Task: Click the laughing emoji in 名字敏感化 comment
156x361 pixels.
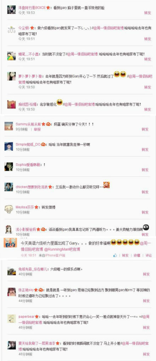Action: pyautogui.click(x=60, y=102)
